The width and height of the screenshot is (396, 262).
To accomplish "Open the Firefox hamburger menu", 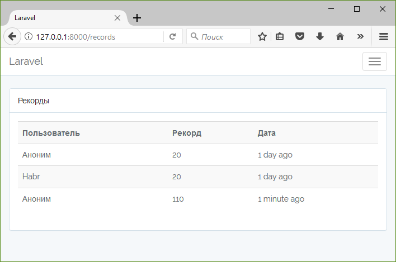I will [383, 37].
